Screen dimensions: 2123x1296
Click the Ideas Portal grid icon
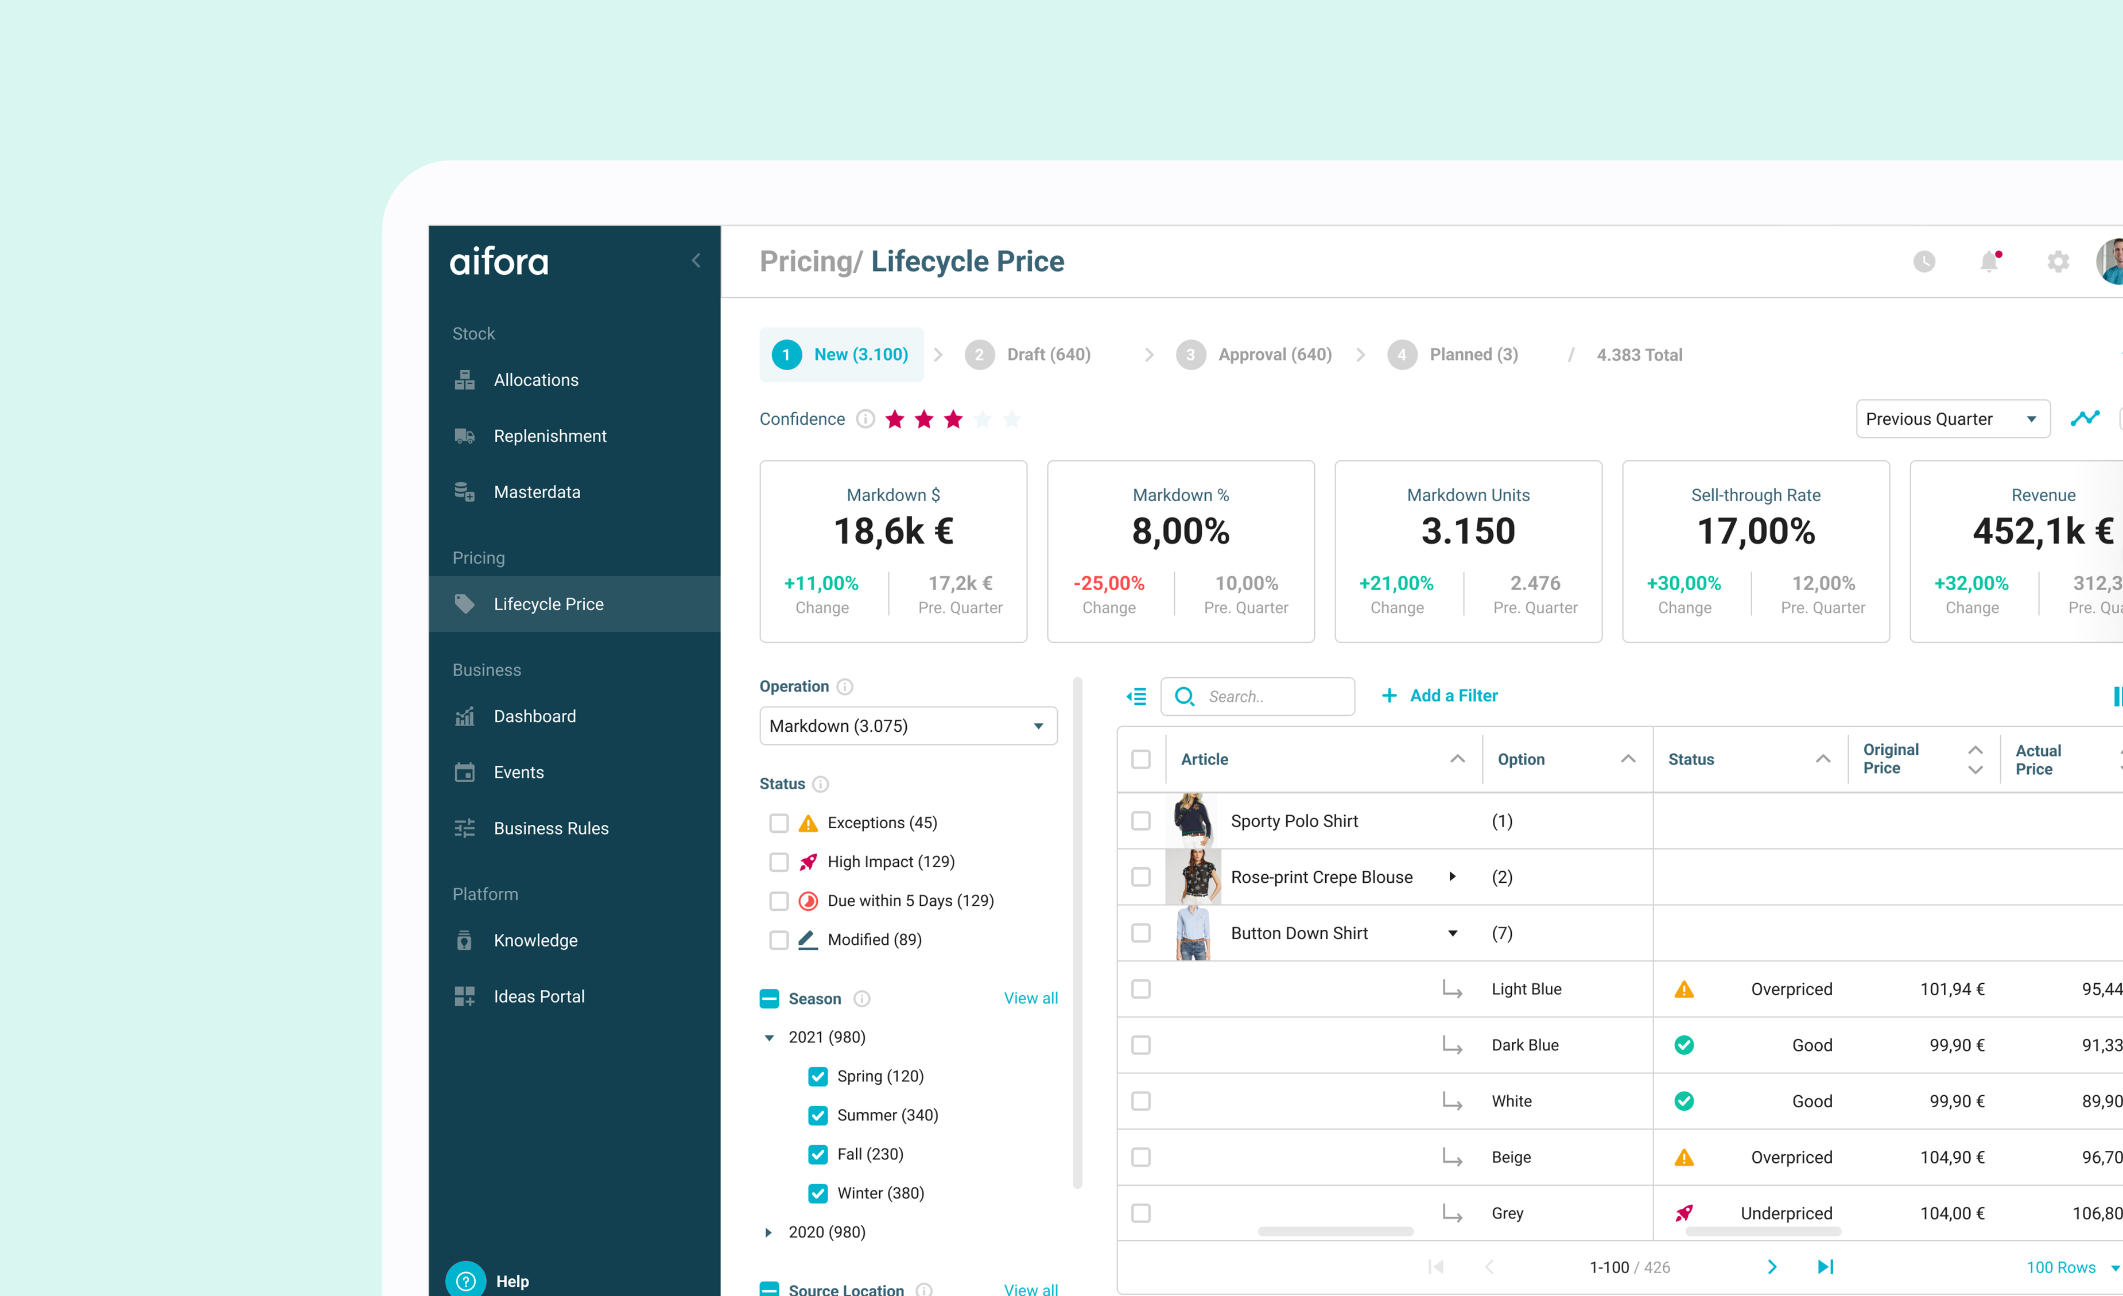(x=464, y=996)
